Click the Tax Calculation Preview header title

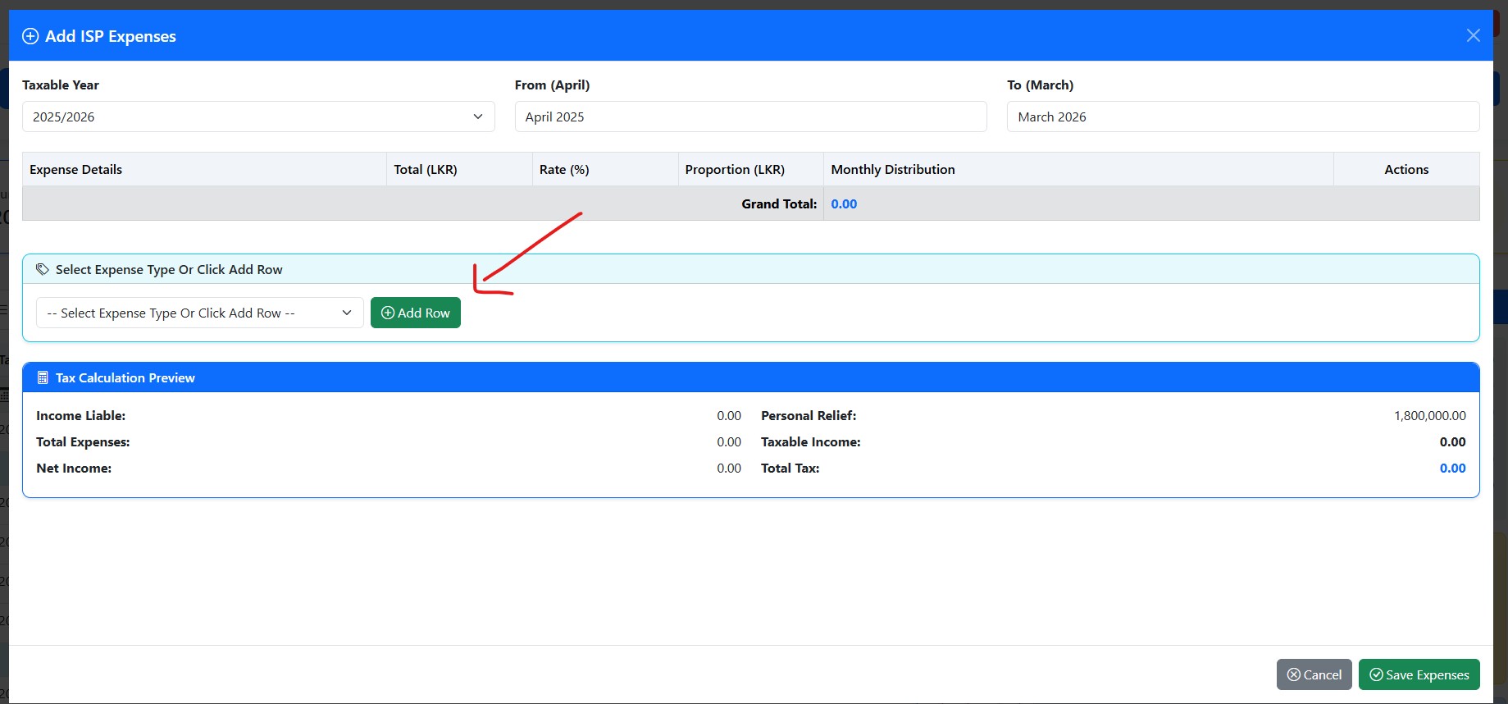coord(125,377)
